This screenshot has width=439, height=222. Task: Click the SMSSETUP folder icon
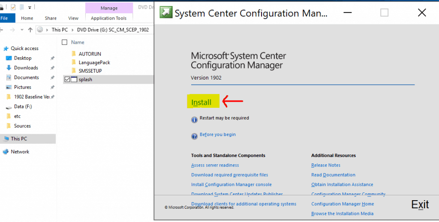(x=74, y=71)
